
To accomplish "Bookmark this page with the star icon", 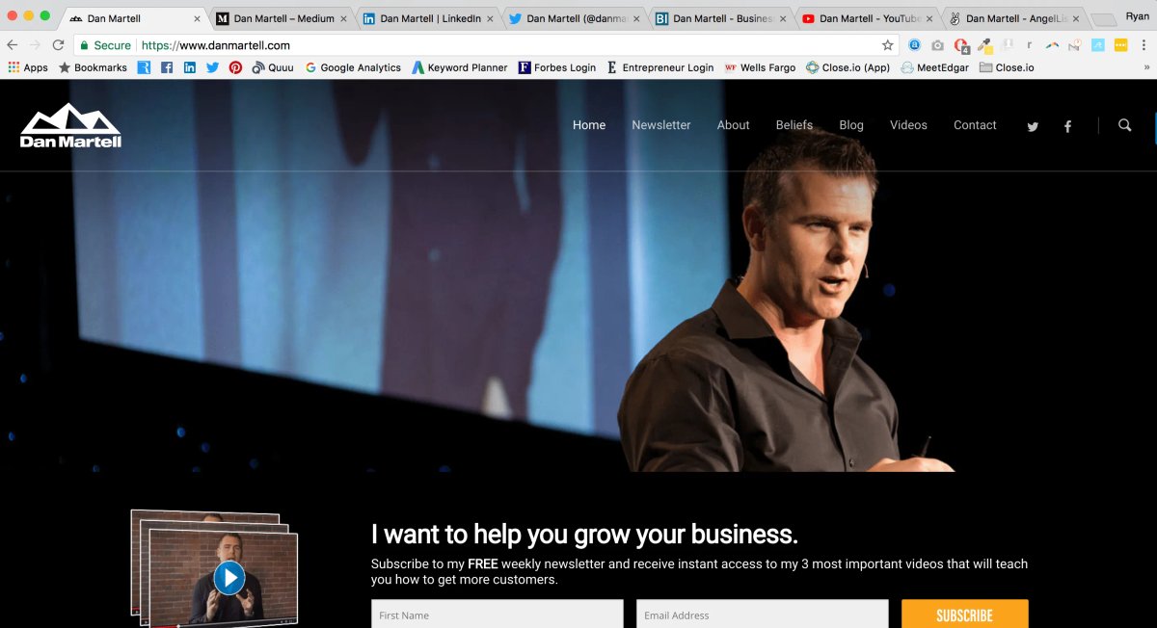I will (887, 45).
